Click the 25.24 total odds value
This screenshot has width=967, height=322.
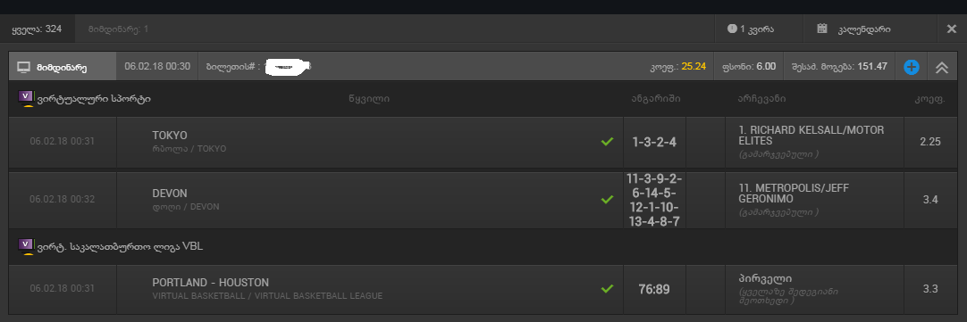pos(694,67)
